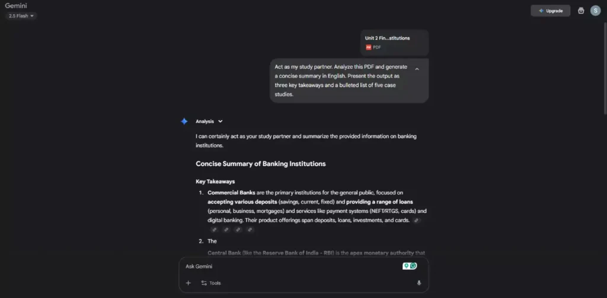The width and height of the screenshot is (607, 298).
Task: Click the last source link chip in the row
Action: (250, 229)
